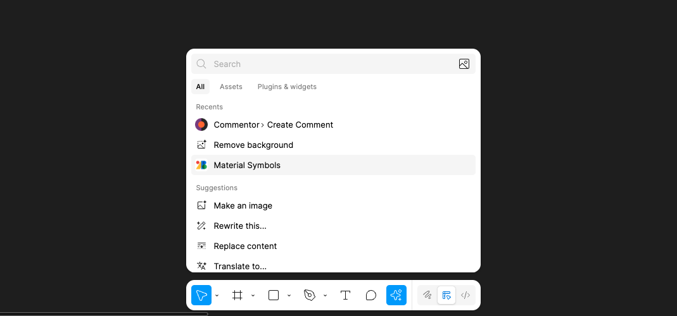
Task: Choose Translate to... suggestion
Action: pos(333,266)
